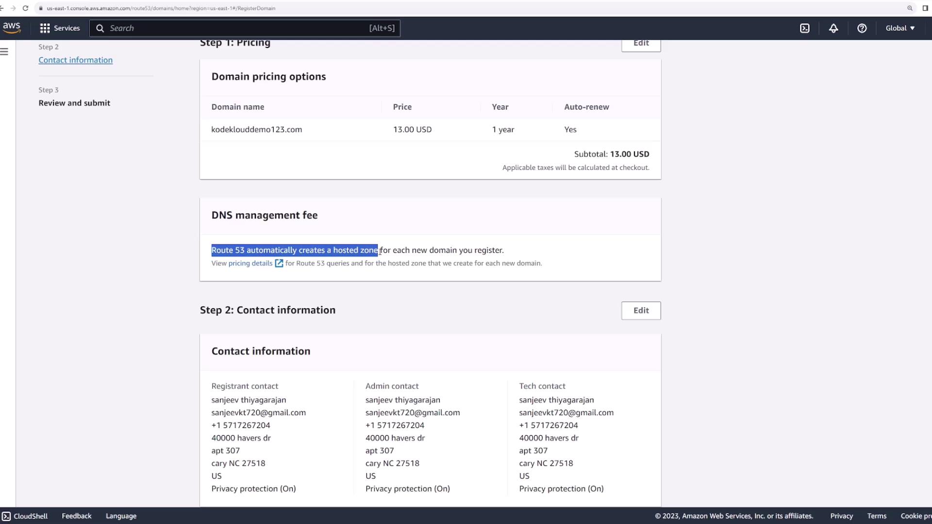
Task: Open the Terms footer link
Action: pos(877,516)
